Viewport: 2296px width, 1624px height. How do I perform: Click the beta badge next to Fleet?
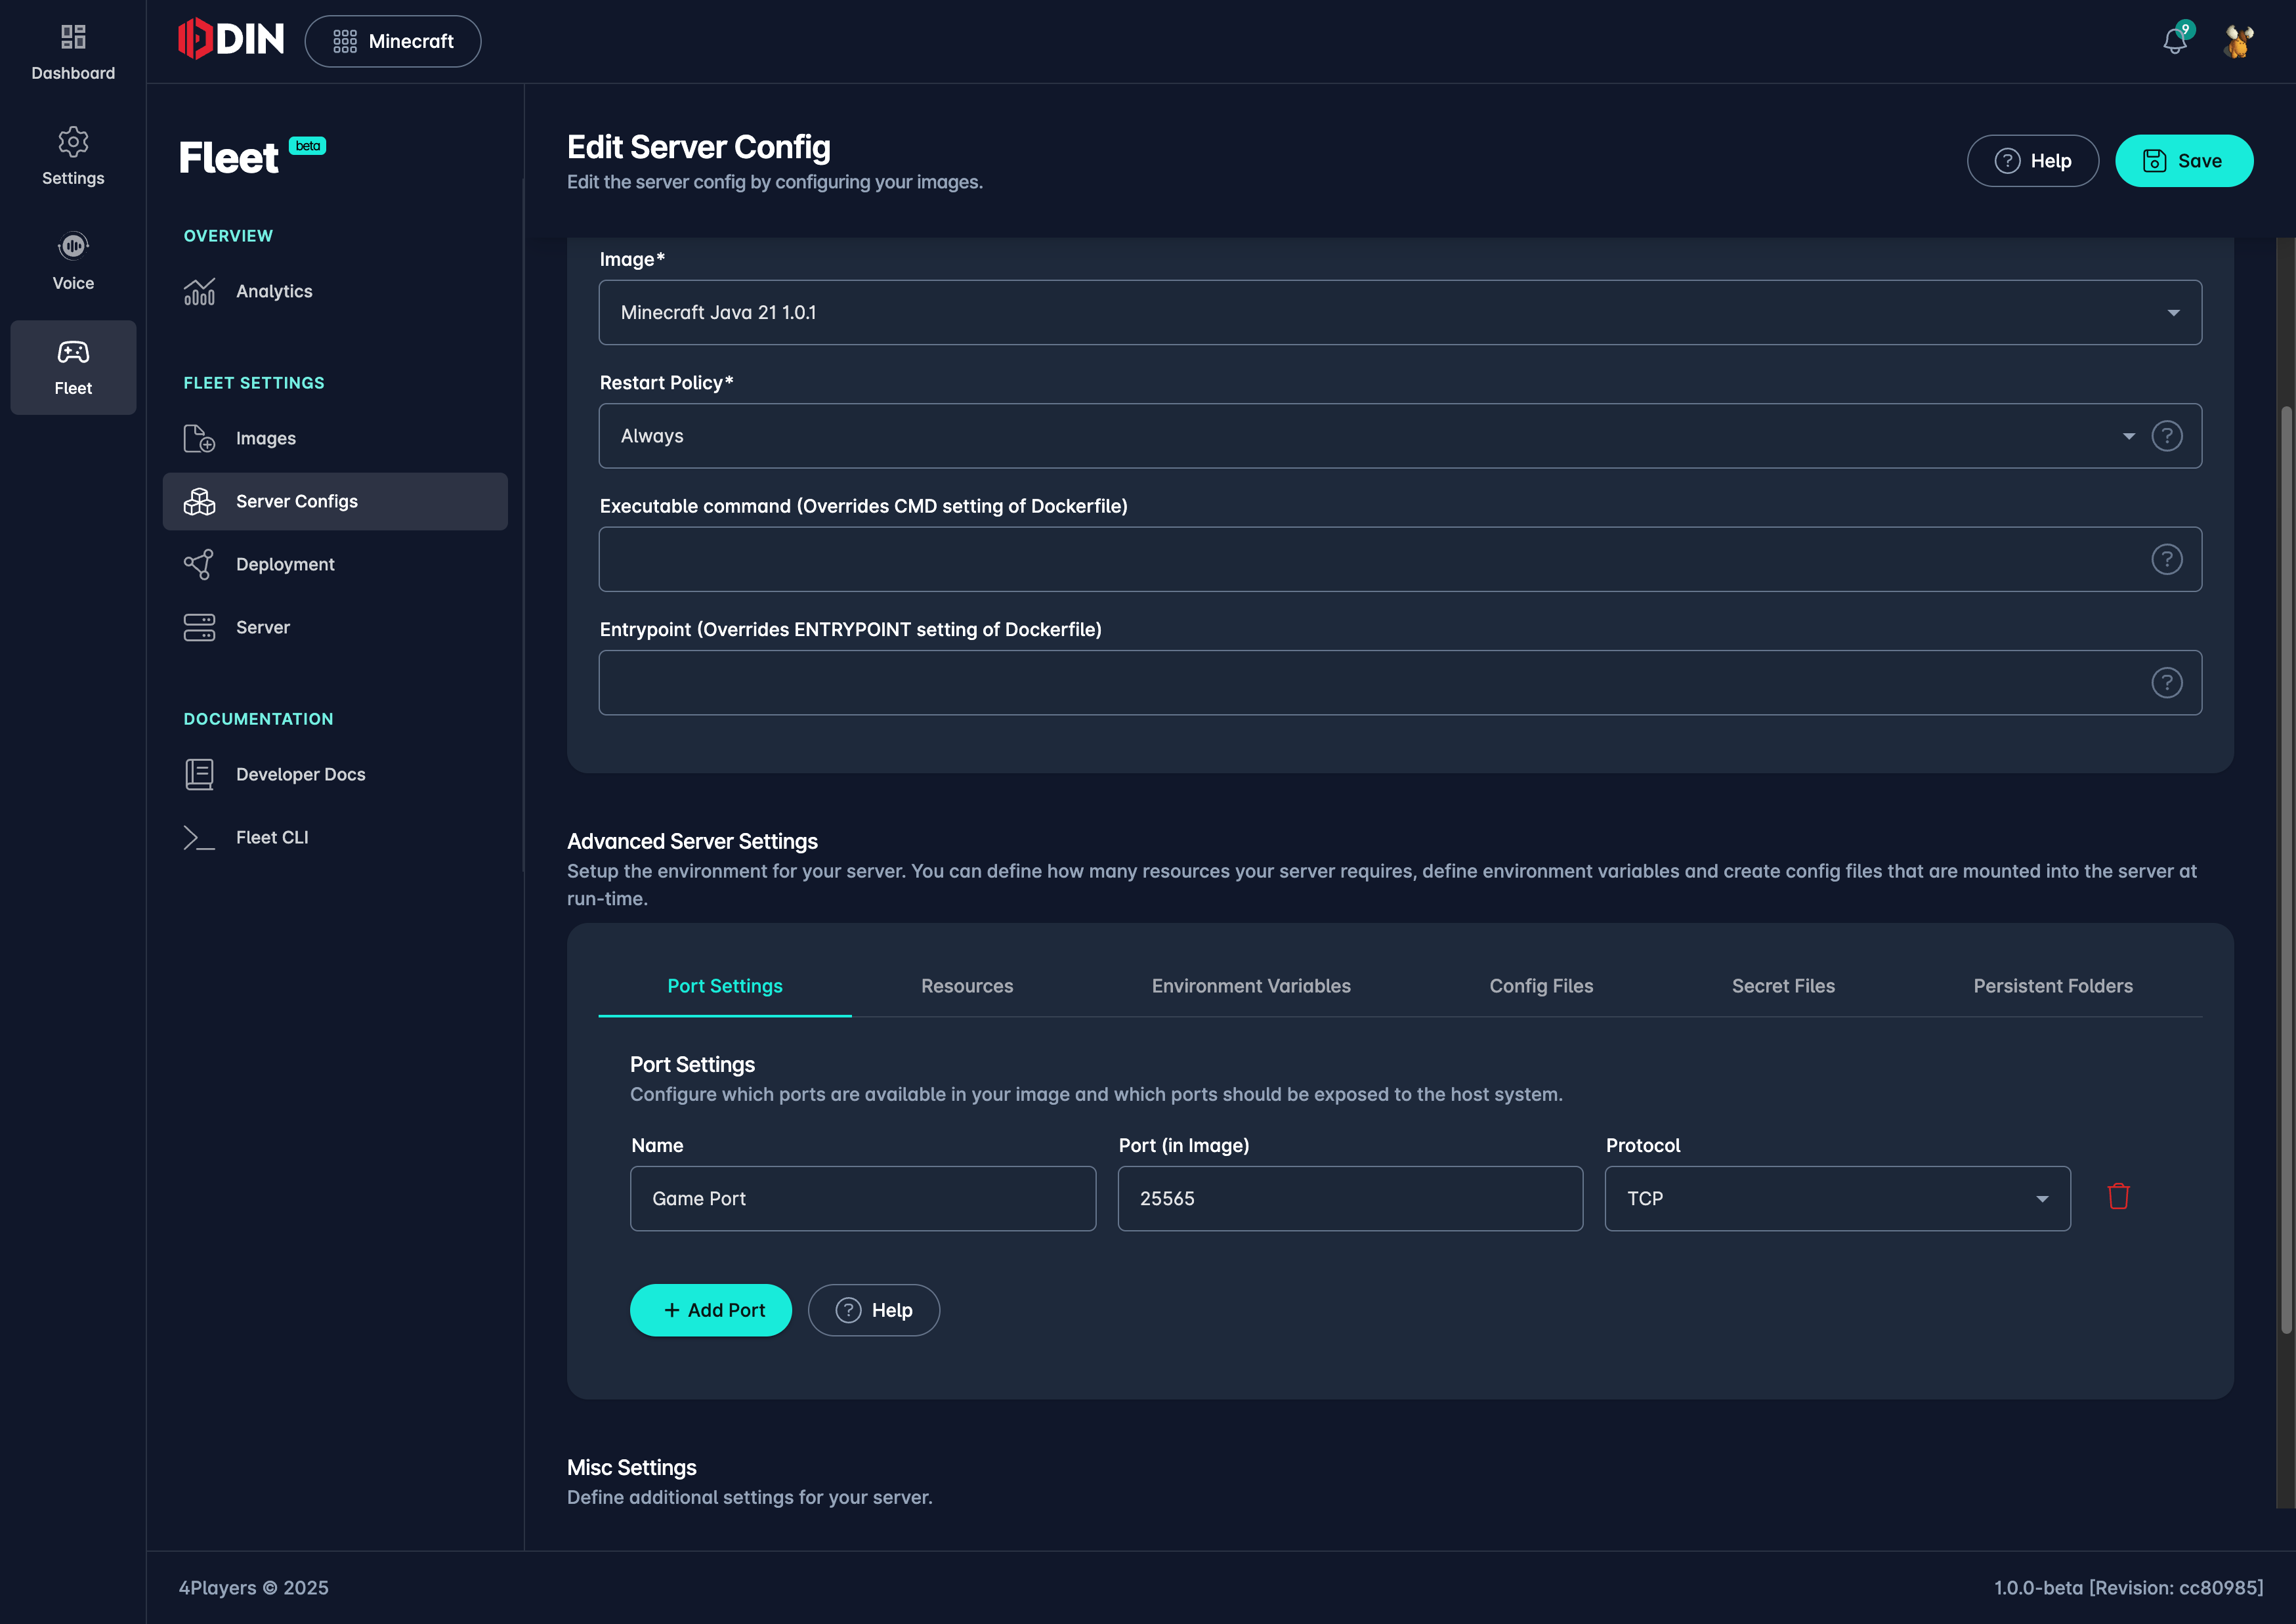point(308,146)
